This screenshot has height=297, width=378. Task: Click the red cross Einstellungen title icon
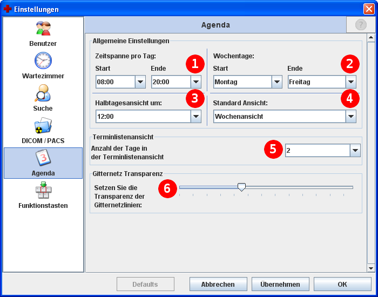tap(8, 9)
